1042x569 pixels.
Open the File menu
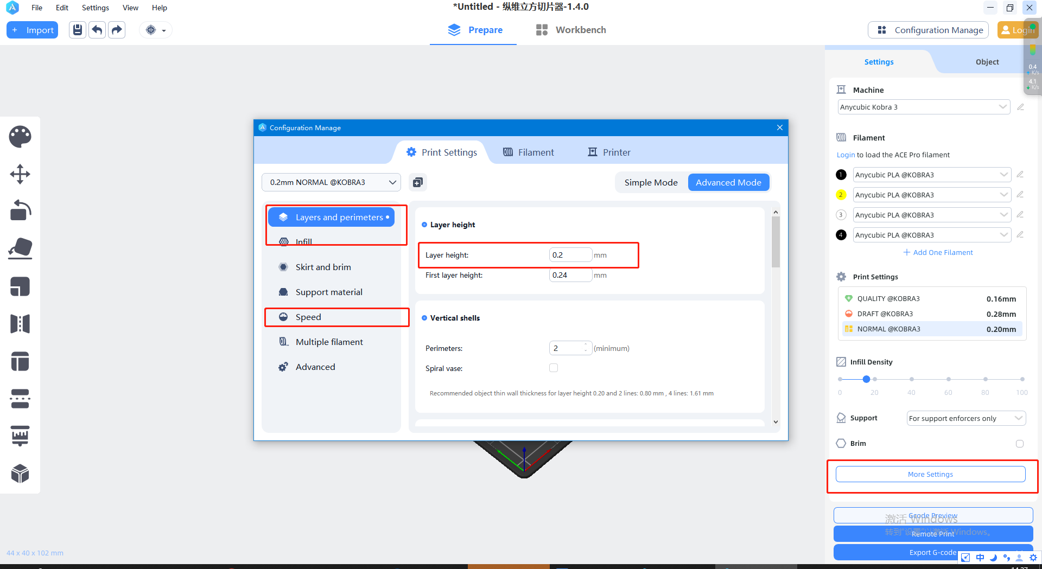click(37, 8)
